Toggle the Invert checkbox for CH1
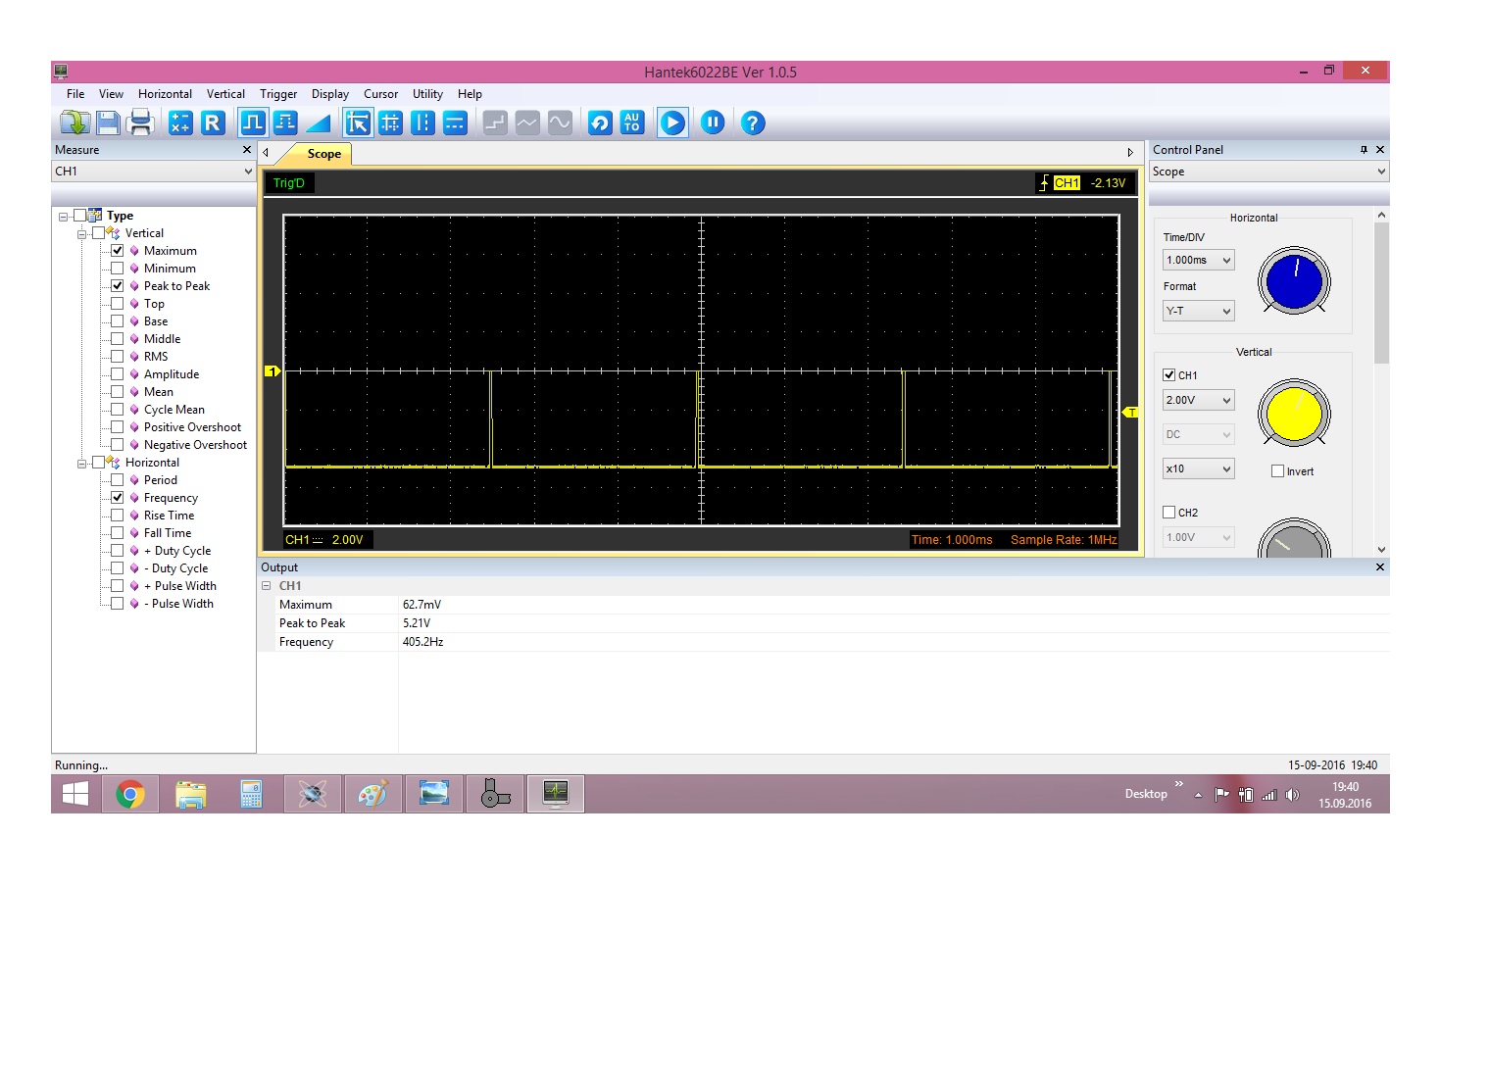This screenshot has height=1083, width=1490. tap(1277, 471)
